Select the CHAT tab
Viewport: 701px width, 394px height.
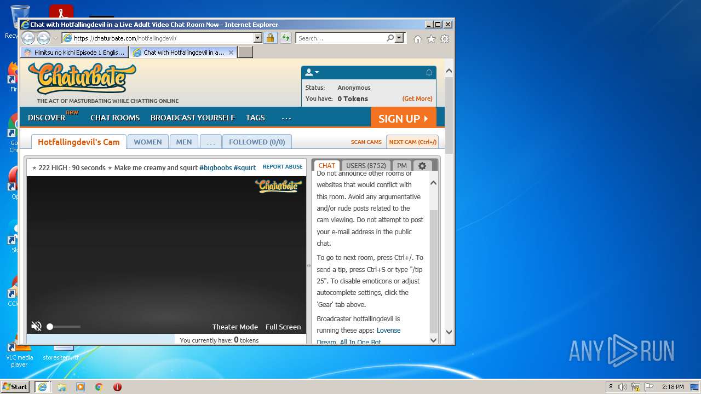(326, 165)
